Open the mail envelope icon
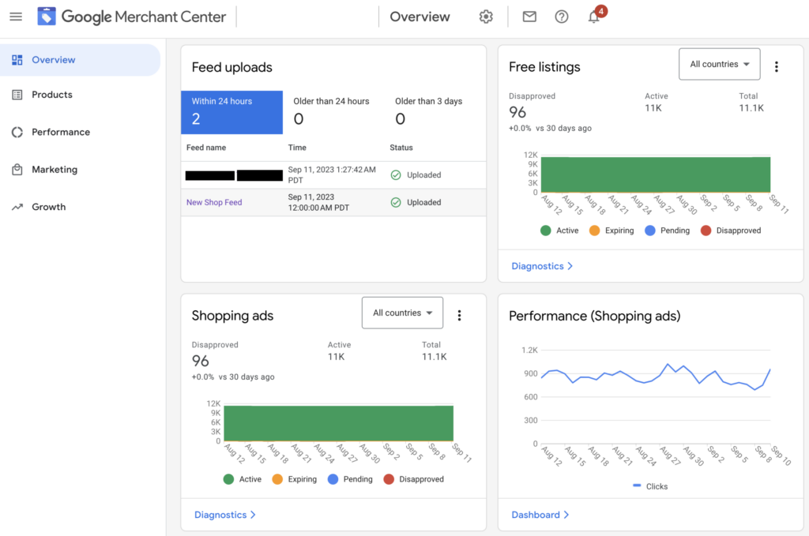 coord(529,17)
